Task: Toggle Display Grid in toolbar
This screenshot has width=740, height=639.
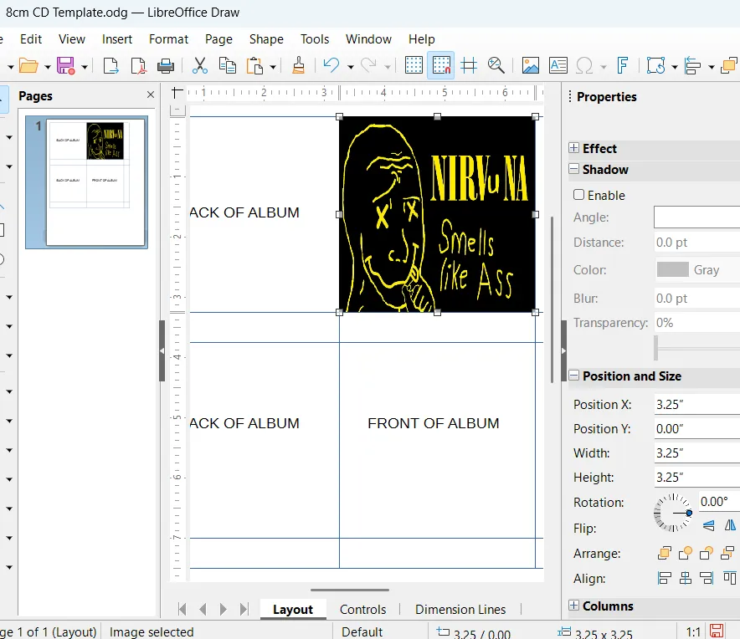Action: tap(414, 65)
